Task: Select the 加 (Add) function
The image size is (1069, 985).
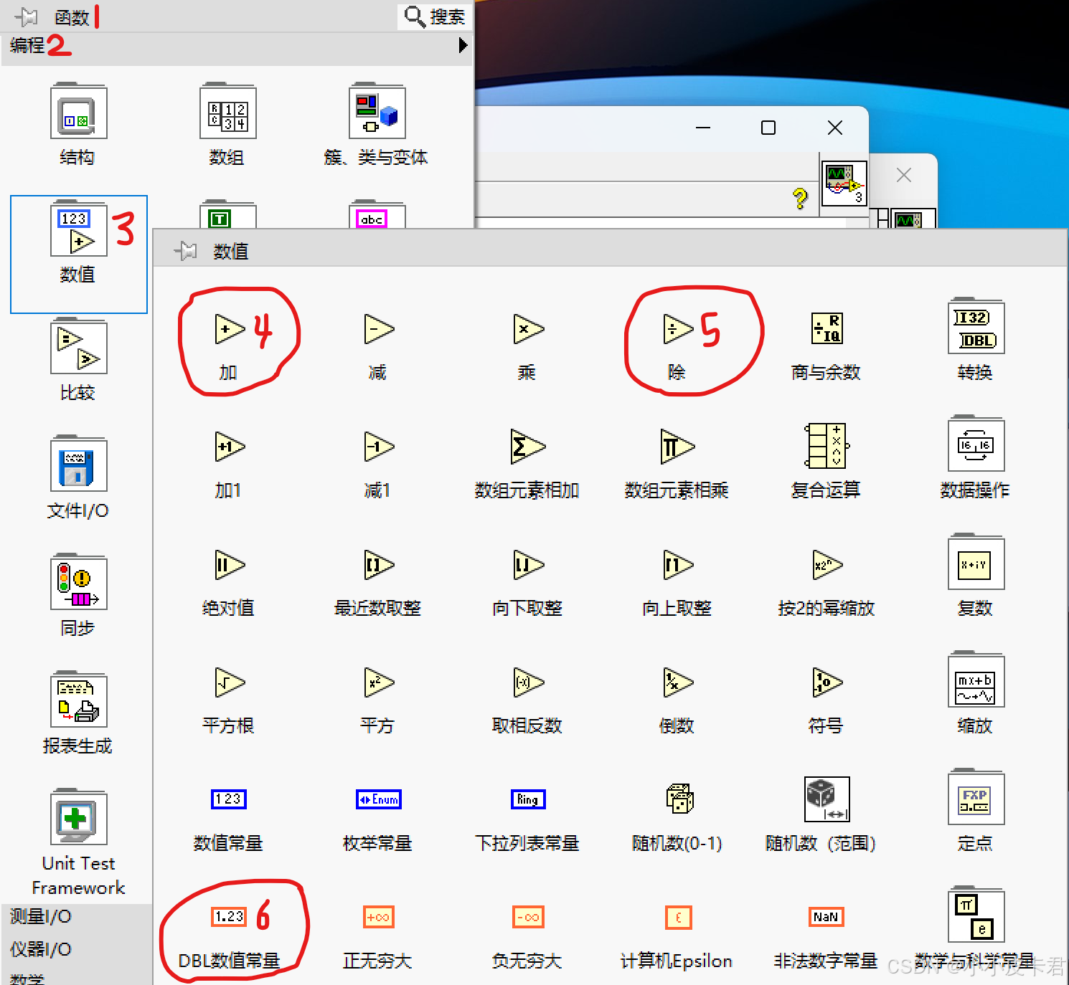Action: click(x=229, y=329)
